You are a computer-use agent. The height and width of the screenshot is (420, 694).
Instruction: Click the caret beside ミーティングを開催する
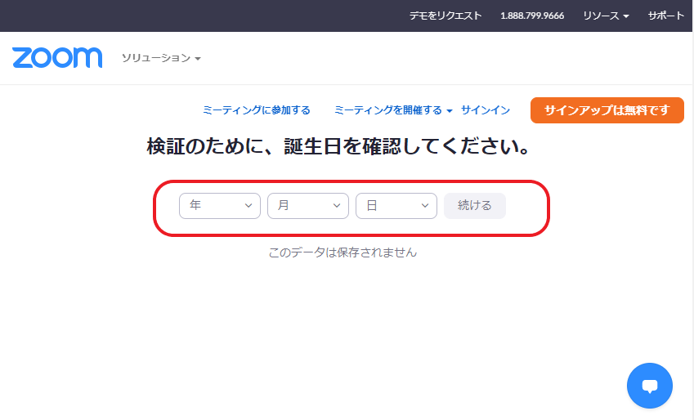[x=450, y=111]
